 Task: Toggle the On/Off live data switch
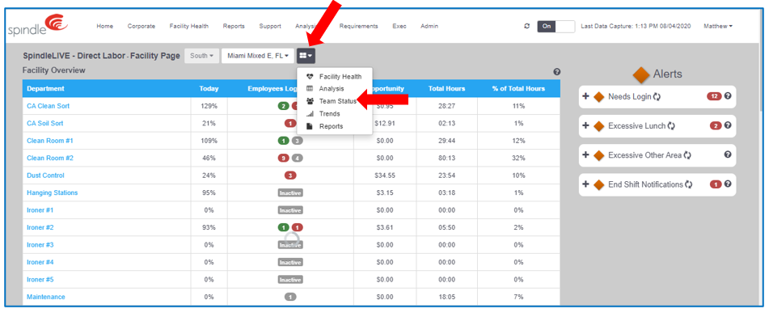tap(556, 27)
